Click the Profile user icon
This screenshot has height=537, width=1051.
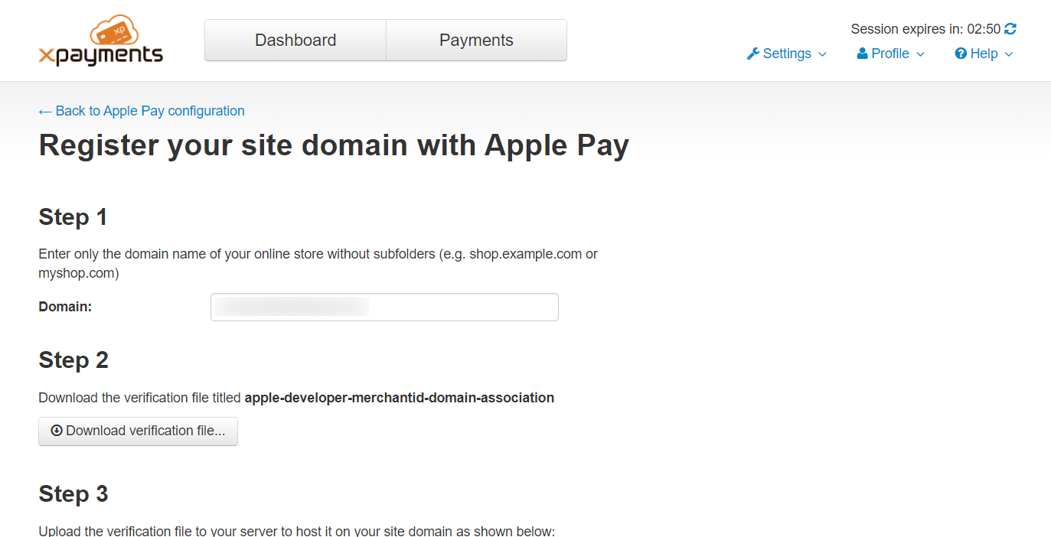[863, 54]
